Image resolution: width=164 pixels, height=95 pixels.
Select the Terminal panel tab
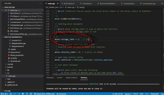(x=84, y=78)
